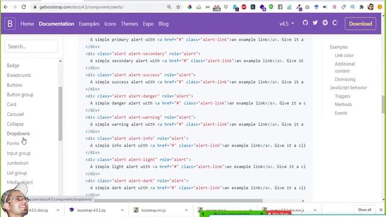Open the Icons nav item
386x217 pixels.
coord(110,24)
